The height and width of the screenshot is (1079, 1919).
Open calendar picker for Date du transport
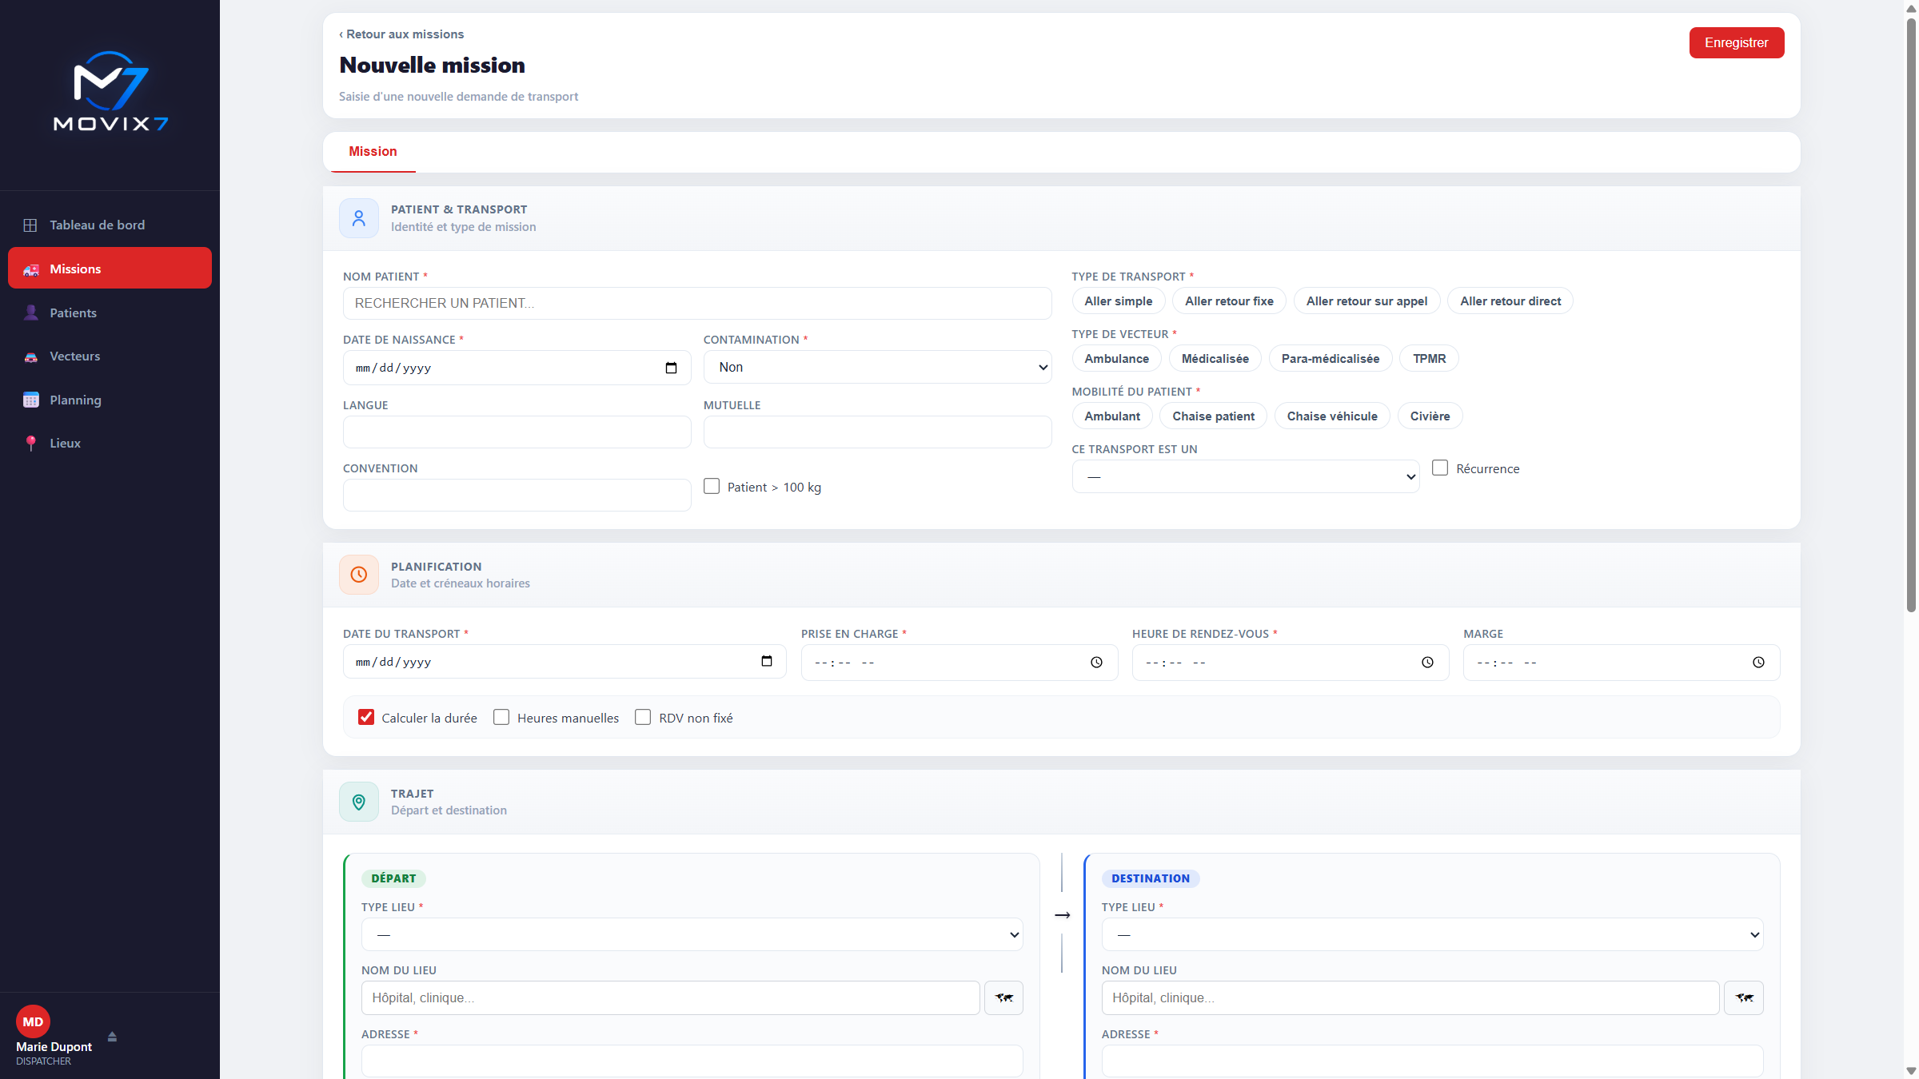(767, 662)
